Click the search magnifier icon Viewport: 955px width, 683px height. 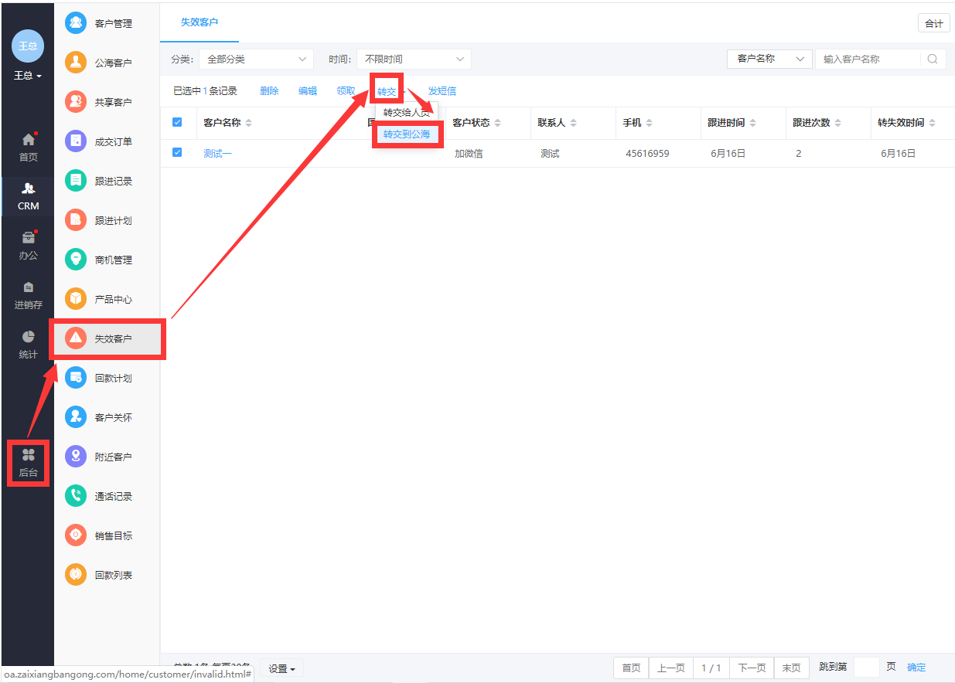tap(933, 59)
